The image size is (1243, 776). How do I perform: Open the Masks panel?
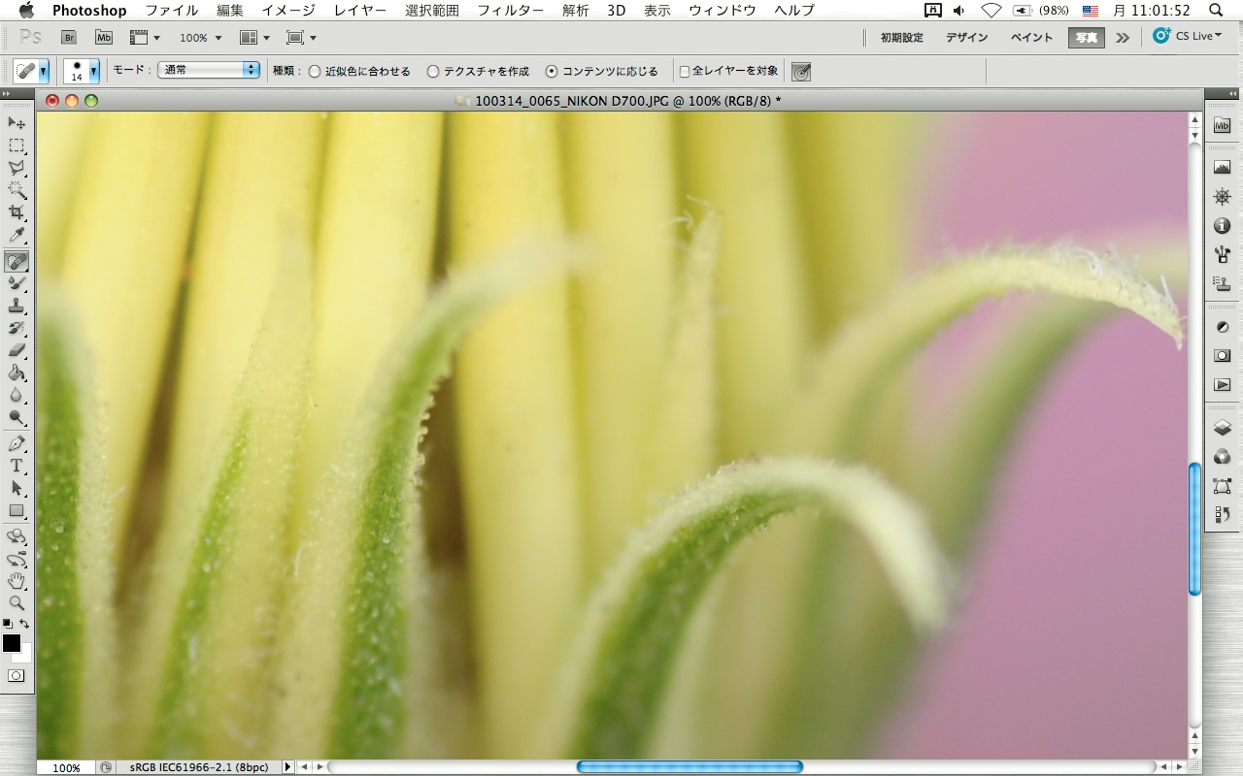tap(1223, 356)
